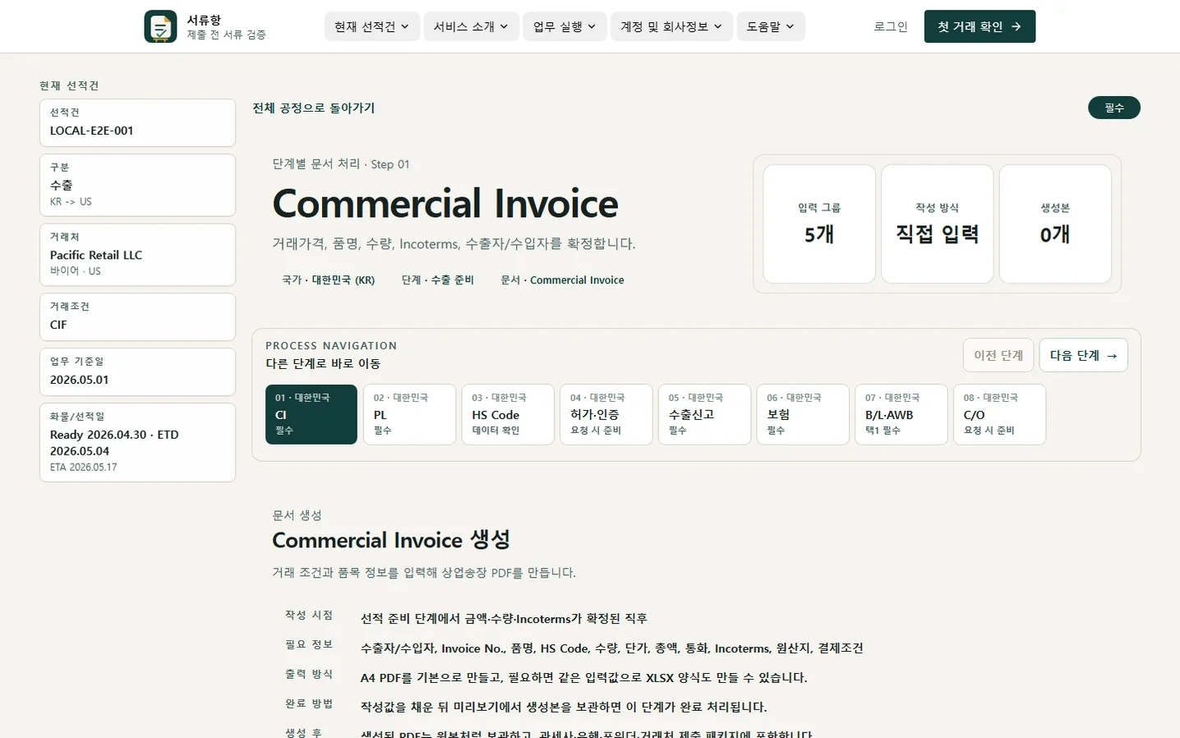Click the 이전 단계 button

pyautogui.click(x=998, y=355)
